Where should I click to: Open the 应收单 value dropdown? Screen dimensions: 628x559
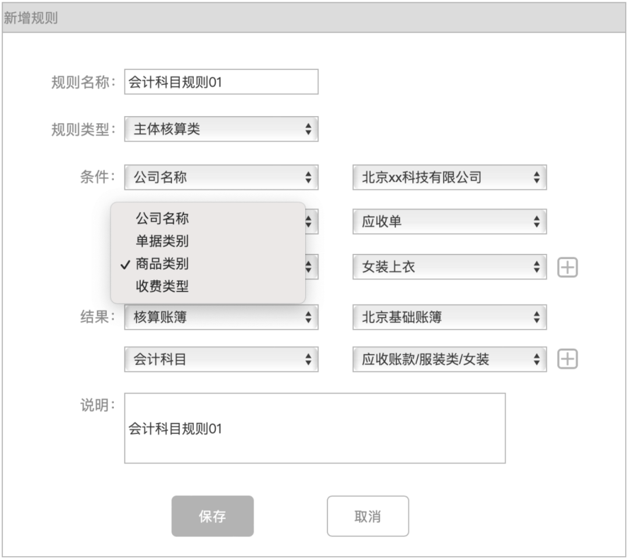pos(449,222)
